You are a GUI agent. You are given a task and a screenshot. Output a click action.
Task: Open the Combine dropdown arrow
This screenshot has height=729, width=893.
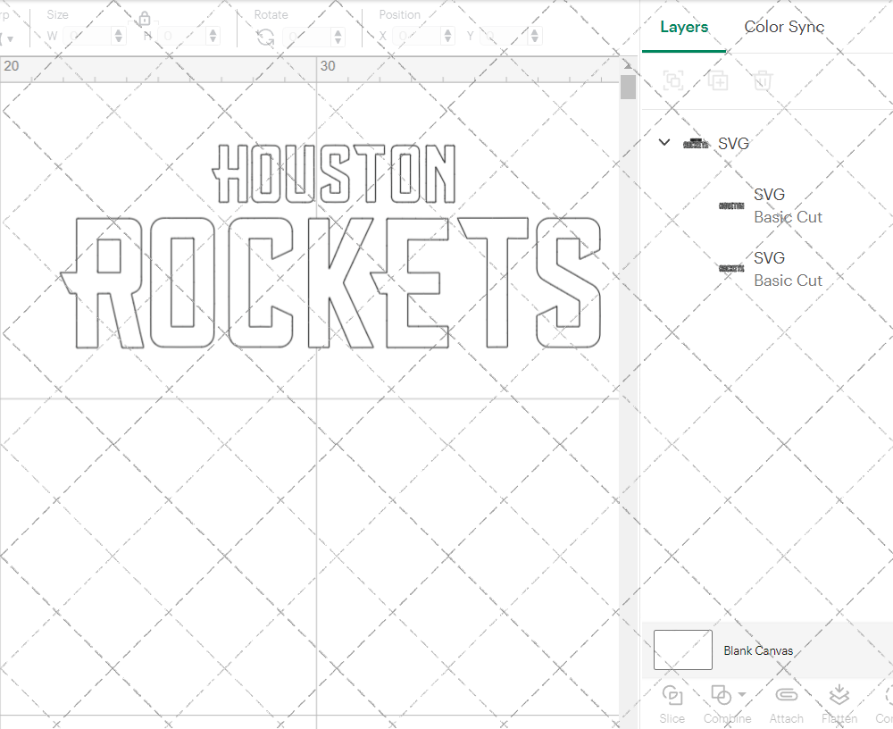tap(741, 694)
